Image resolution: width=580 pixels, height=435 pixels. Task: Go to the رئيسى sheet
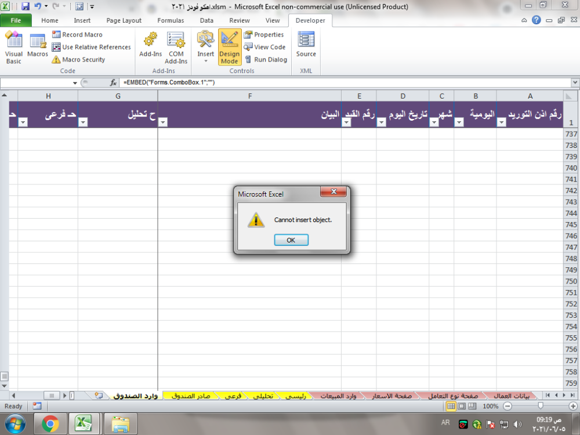(296, 396)
